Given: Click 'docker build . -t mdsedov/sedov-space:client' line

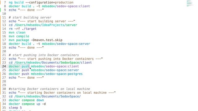Looking at the screenshot, I should 49,6.
